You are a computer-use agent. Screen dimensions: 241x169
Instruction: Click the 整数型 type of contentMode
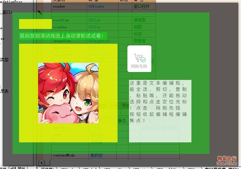pos(102,156)
